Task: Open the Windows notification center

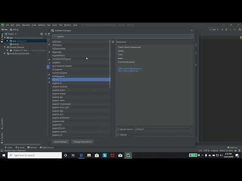Action: [x=237, y=155]
